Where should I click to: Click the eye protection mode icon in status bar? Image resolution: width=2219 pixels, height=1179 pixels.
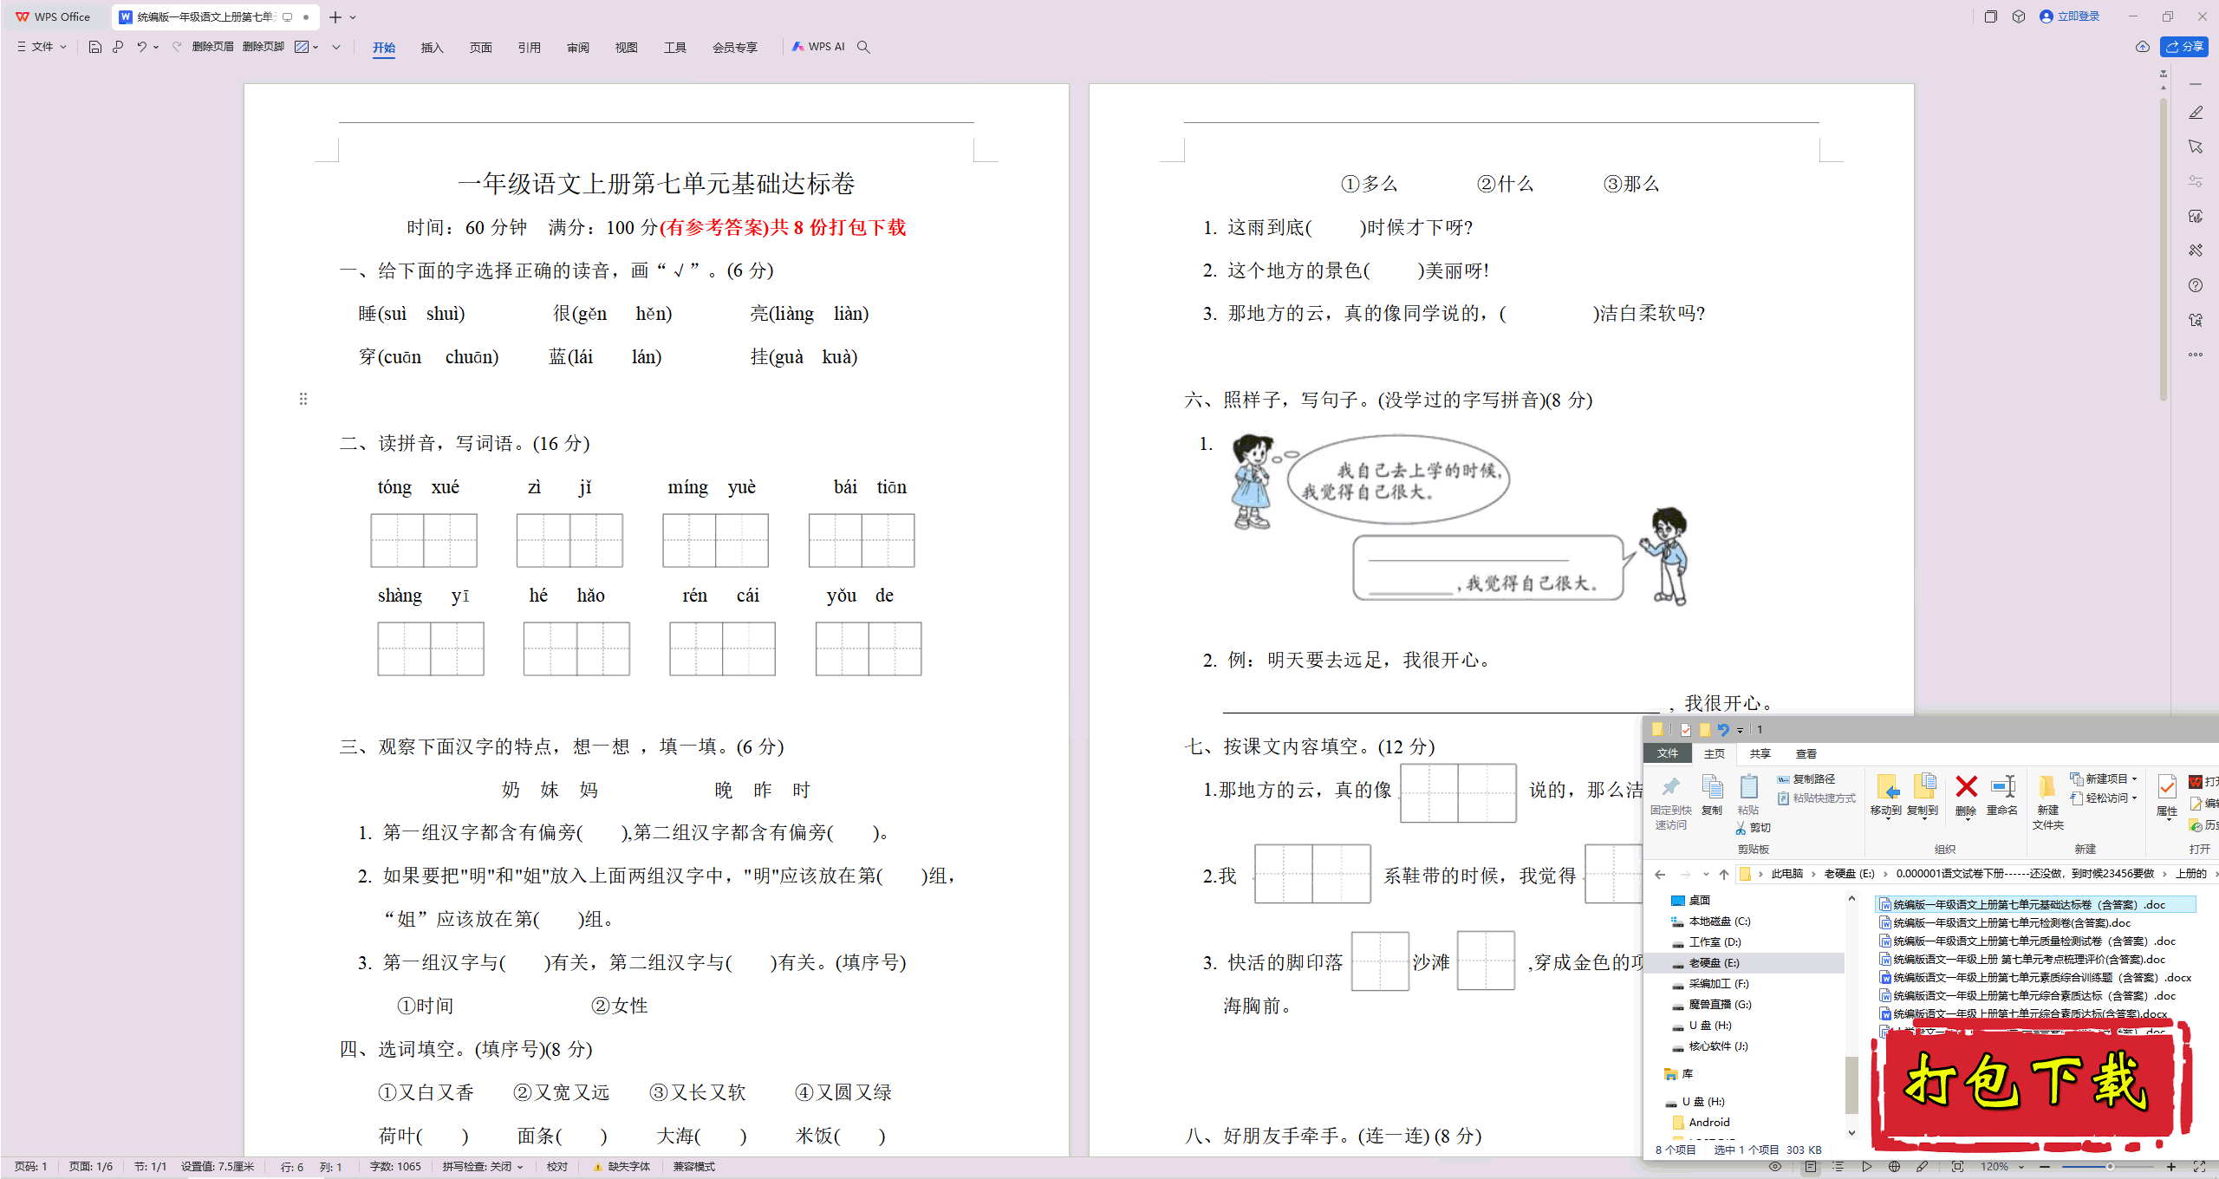point(1775,1167)
